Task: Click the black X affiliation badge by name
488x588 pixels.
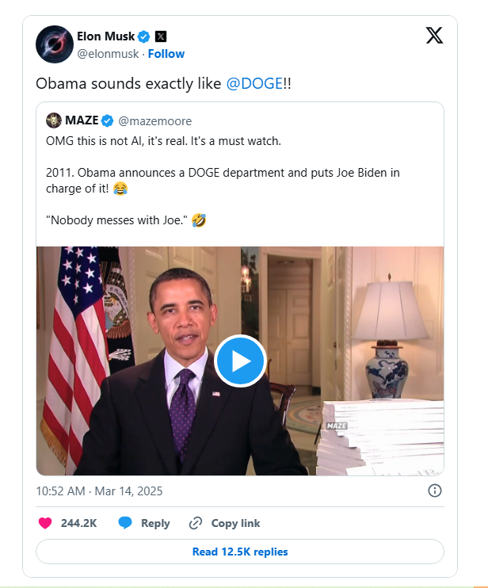Action: click(x=160, y=36)
